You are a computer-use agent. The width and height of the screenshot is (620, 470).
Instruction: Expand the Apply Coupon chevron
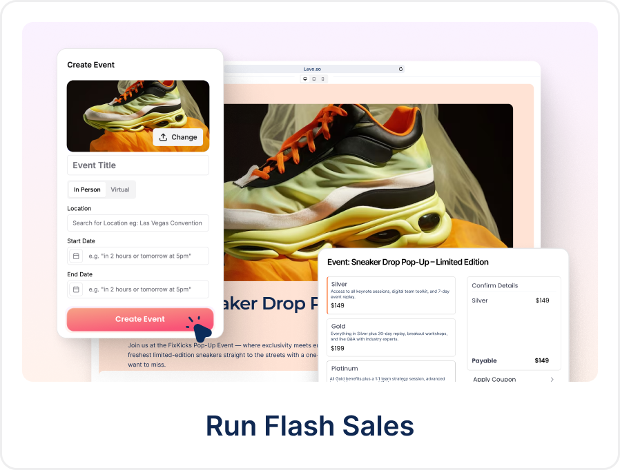[552, 379]
